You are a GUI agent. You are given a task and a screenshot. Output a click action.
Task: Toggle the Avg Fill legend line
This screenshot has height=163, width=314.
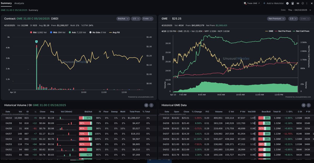(x=114, y=32)
